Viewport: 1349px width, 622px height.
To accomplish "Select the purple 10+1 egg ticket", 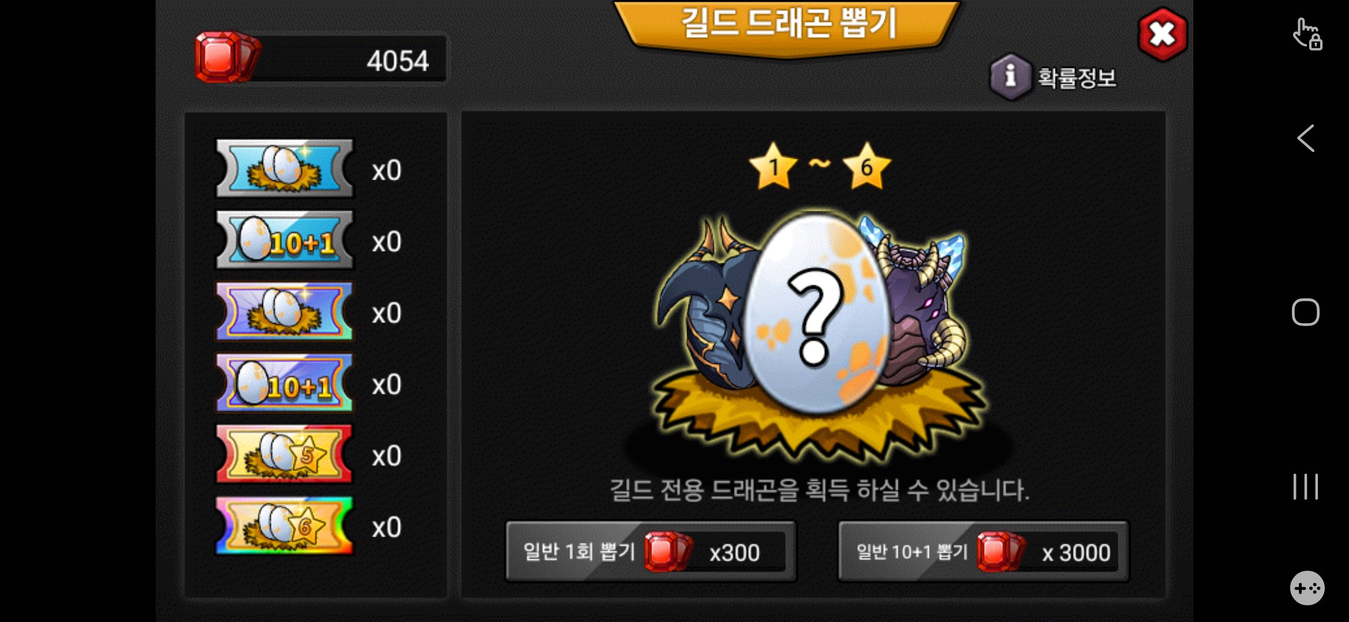I will tap(285, 383).
